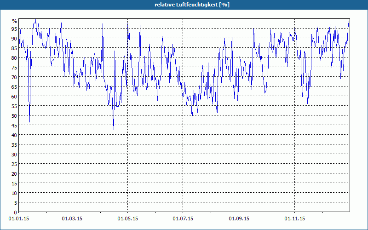Click the y-axis value 10
The height and width of the screenshot is (230, 368).
coord(14,193)
